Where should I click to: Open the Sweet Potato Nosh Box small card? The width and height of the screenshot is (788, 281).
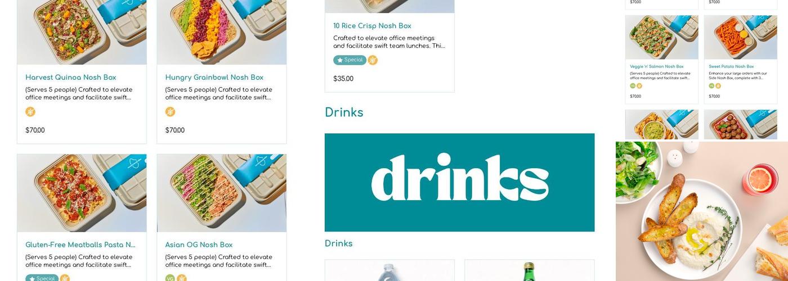click(740, 60)
